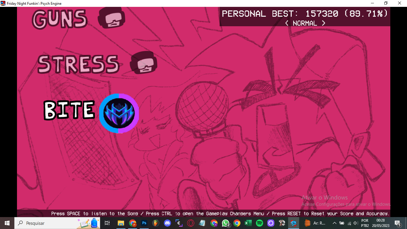The image size is (407, 229).
Task: Open Discord from the taskbar
Action: pyautogui.click(x=167, y=223)
